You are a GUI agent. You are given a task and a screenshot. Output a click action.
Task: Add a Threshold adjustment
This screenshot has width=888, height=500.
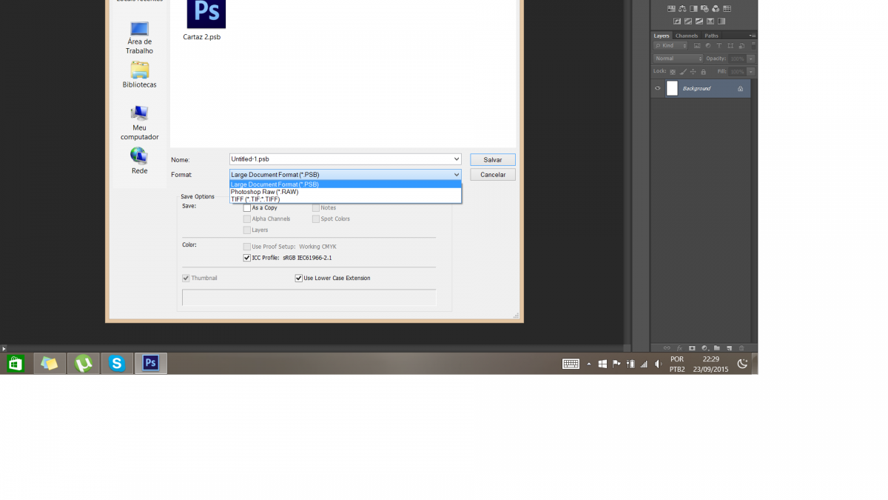point(699,21)
